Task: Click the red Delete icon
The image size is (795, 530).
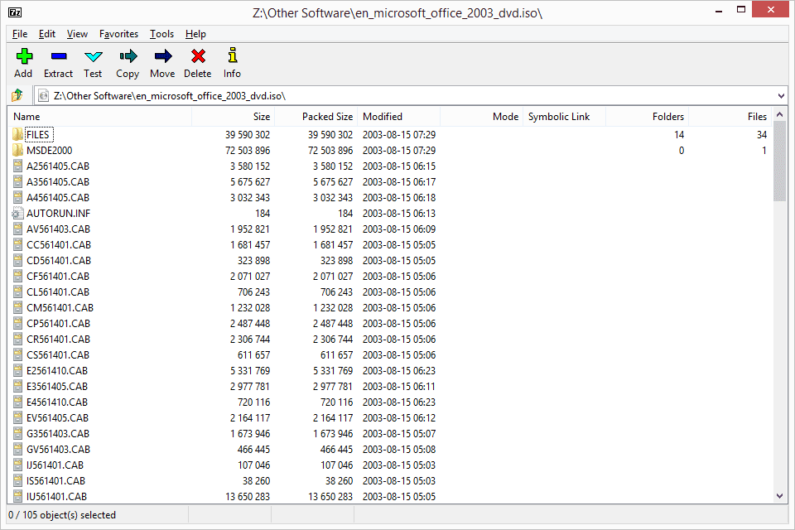Action: 198,56
